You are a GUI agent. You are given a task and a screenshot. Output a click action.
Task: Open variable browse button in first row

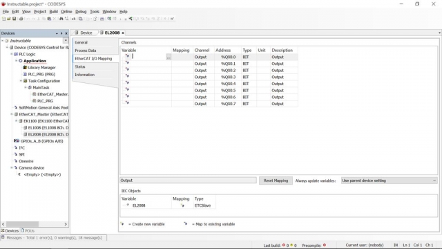coord(169,57)
